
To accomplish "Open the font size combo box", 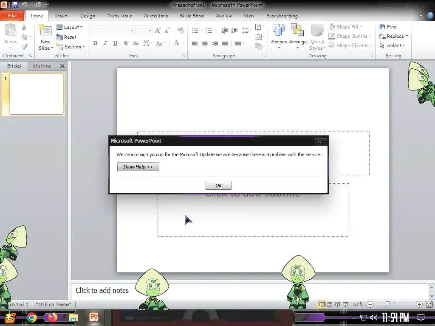I will 144,30.
